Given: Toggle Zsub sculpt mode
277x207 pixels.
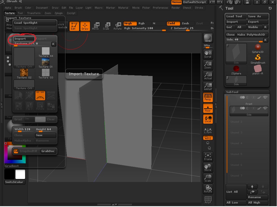Looking at the screenshot, I should (x=188, y=23).
